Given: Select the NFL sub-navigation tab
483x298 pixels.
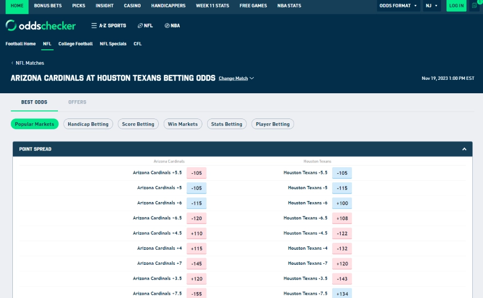Looking at the screenshot, I should pyautogui.click(x=47, y=43).
